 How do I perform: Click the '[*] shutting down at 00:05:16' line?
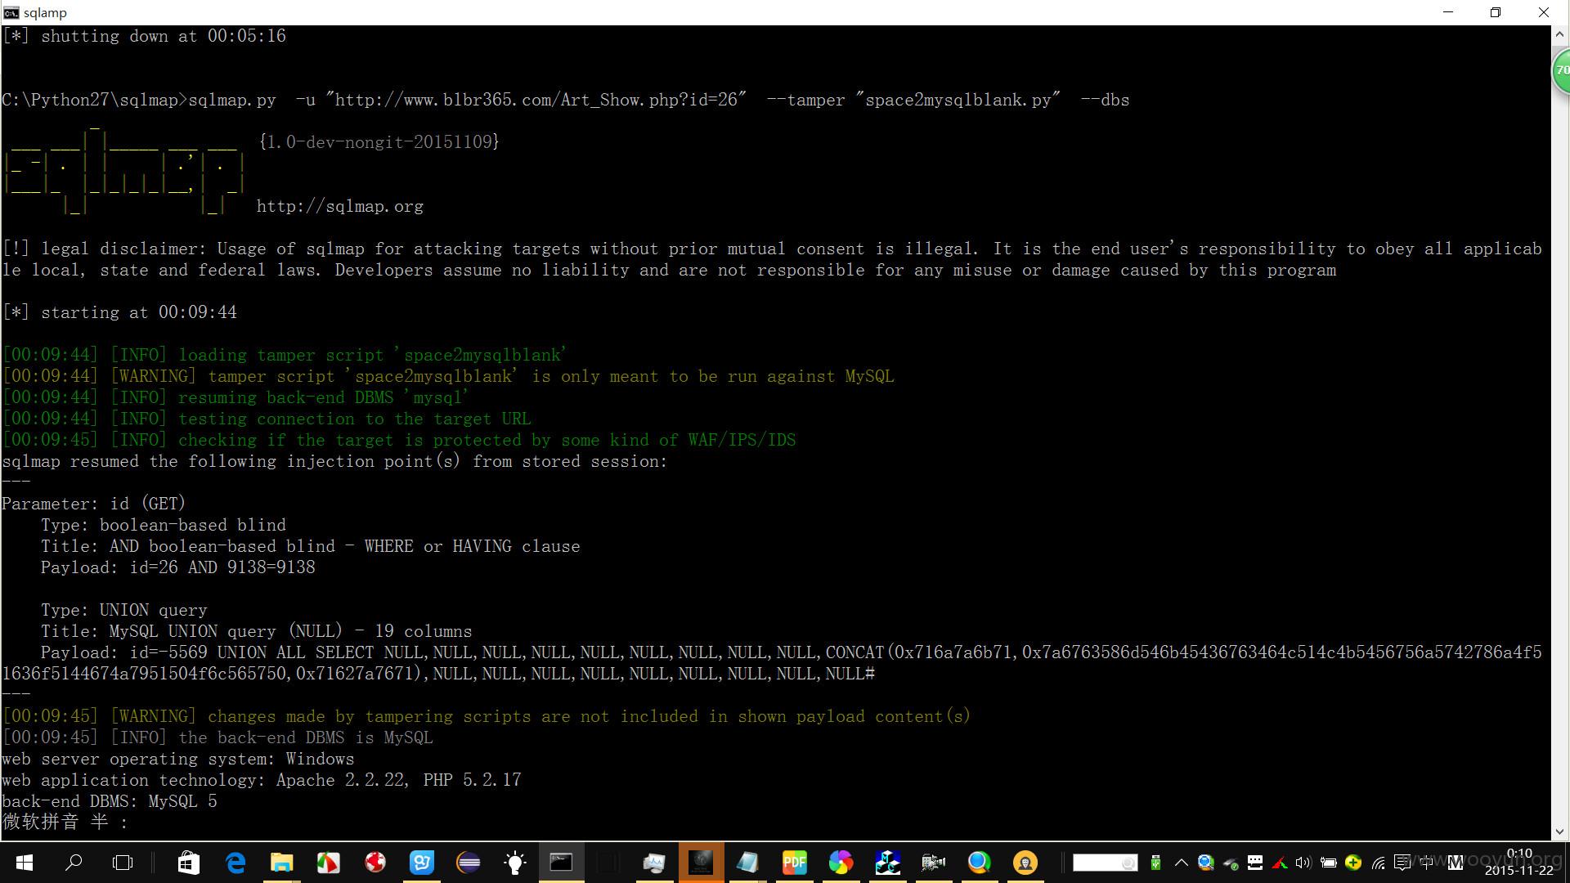144,36
